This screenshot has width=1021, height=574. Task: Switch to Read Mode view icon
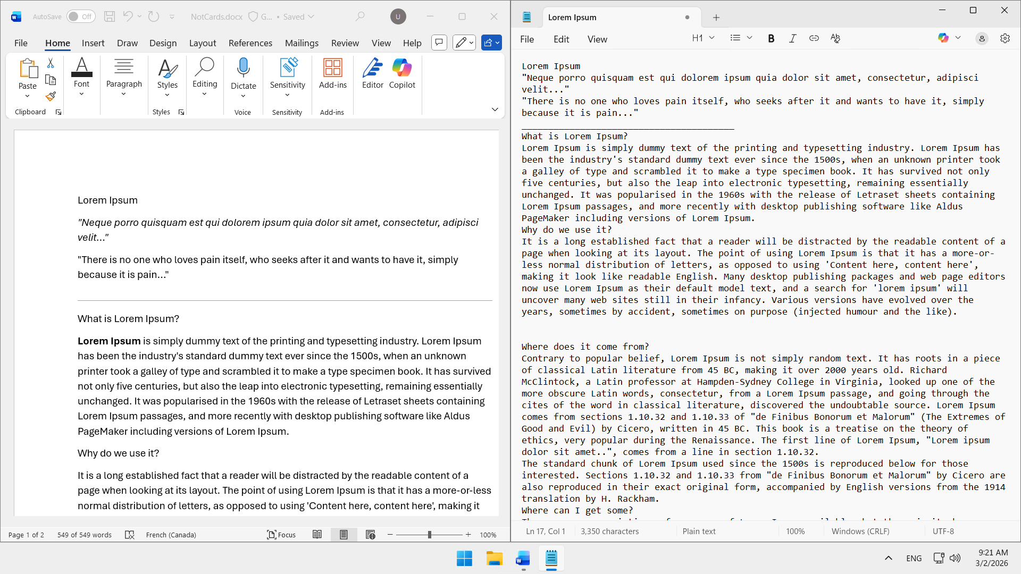point(317,535)
